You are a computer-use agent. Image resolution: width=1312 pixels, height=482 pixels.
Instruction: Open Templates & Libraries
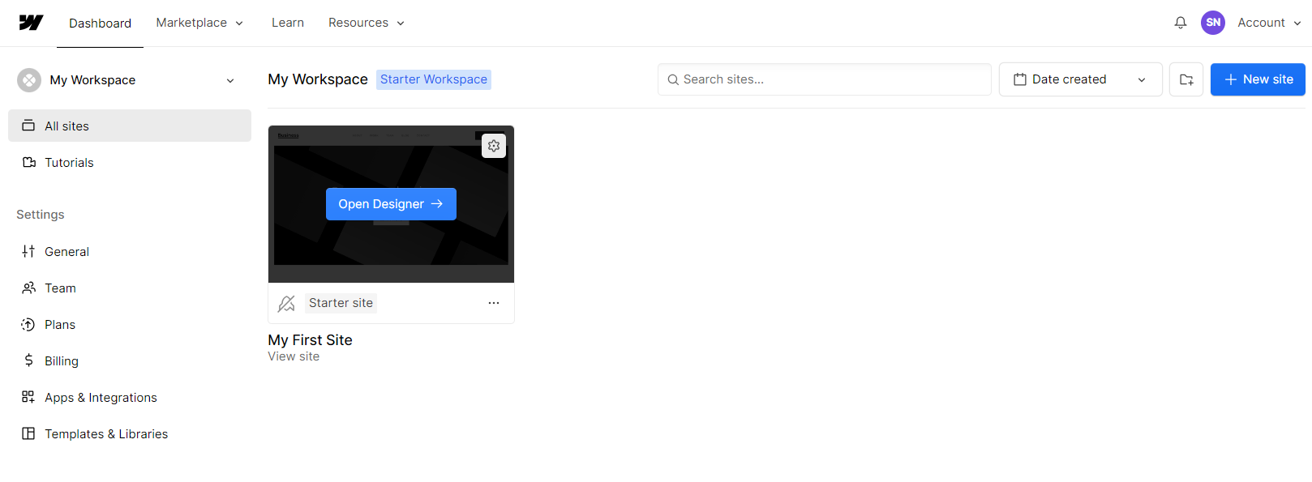(130, 433)
